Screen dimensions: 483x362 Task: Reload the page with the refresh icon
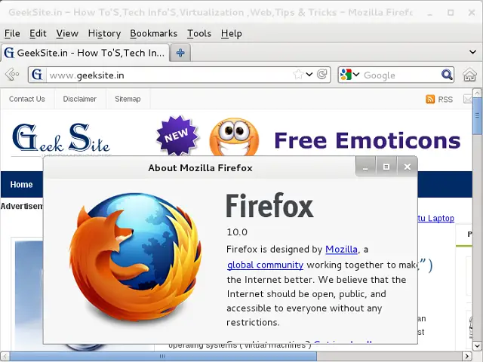coord(322,74)
